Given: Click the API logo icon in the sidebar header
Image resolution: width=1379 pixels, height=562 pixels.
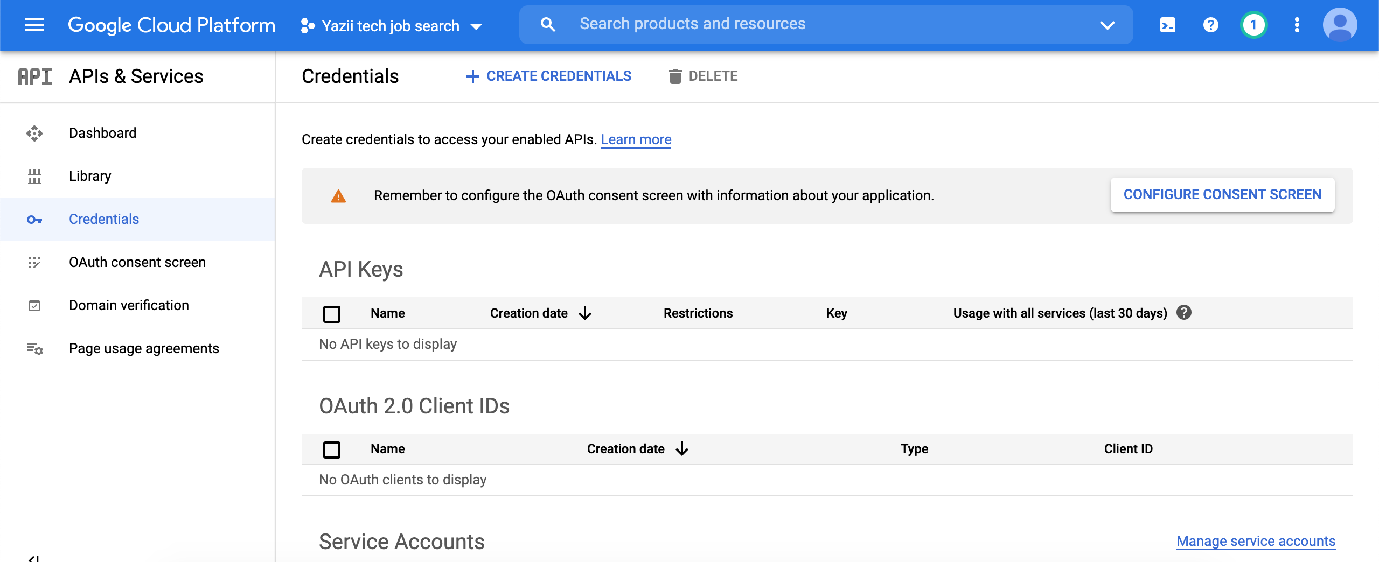Looking at the screenshot, I should tap(35, 76).
